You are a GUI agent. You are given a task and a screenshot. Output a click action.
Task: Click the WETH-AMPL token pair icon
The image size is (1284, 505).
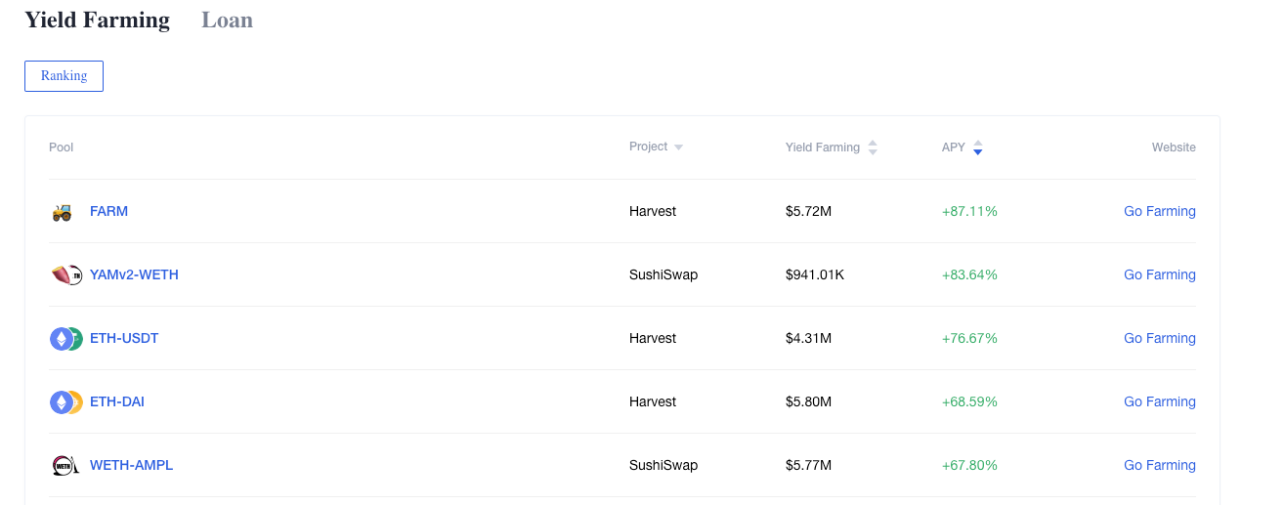(x=65, y=466)
